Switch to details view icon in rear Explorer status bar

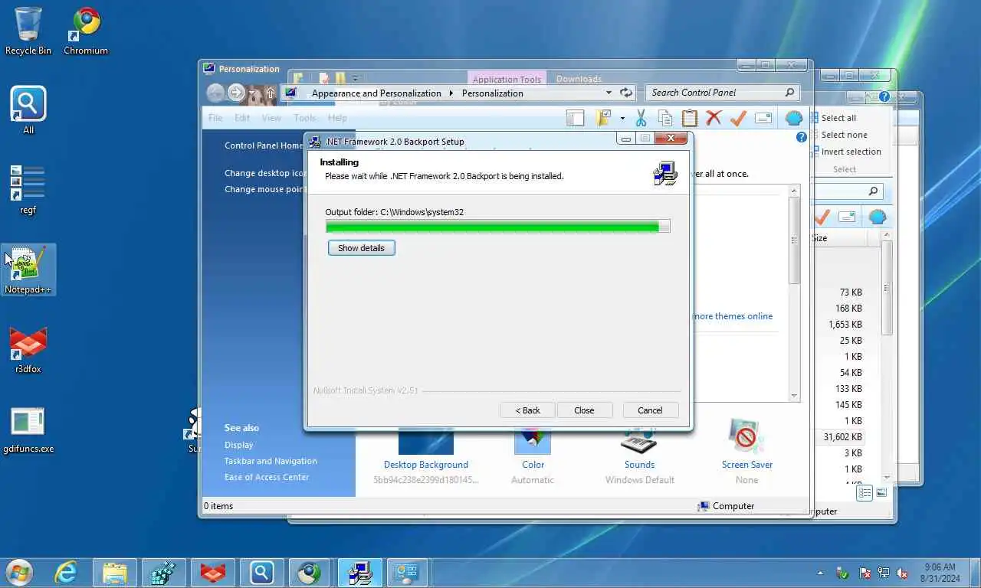tap(865, 493)
